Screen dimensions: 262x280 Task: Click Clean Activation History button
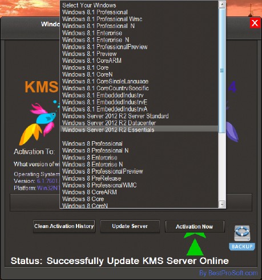64,226
